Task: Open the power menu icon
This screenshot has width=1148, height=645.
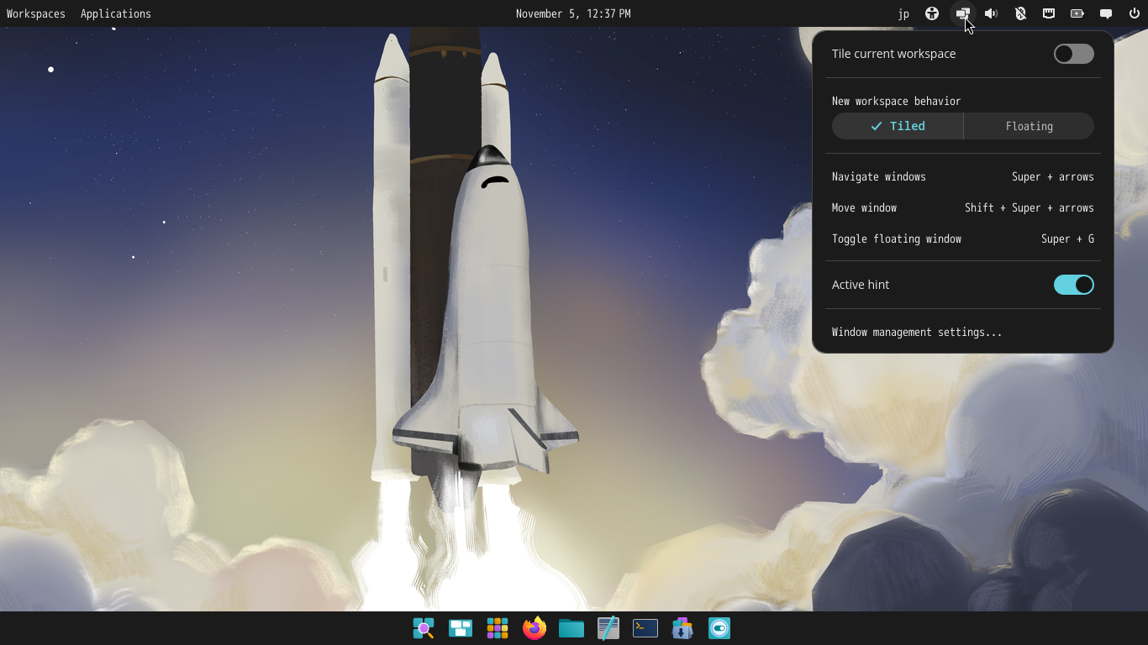Action: [x=1135, y=13]
